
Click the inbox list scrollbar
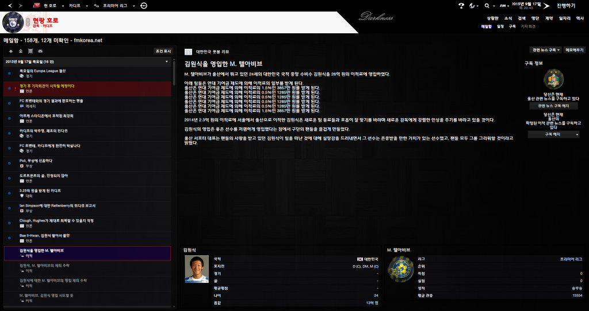(174, 73)
